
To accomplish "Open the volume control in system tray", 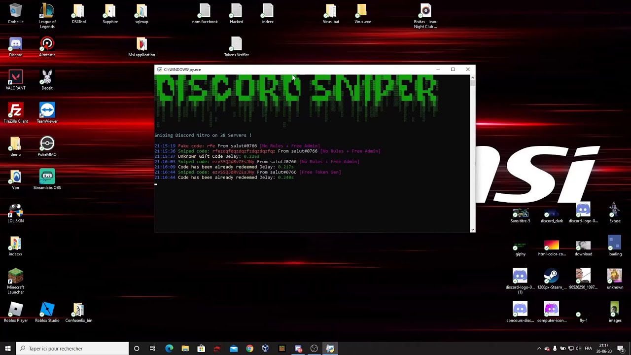I will pyautogui.click(x=578, y=349).
